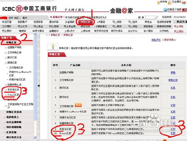This screenshot has width=187, height=141.
Task: Expand the 批量转账汇款 tree toggle
Action: click(x=6, y=85)
